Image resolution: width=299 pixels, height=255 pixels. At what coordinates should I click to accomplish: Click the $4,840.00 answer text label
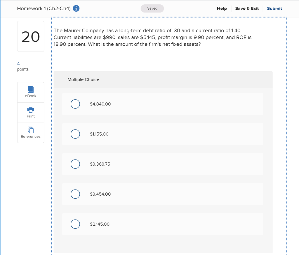point(100,104)
